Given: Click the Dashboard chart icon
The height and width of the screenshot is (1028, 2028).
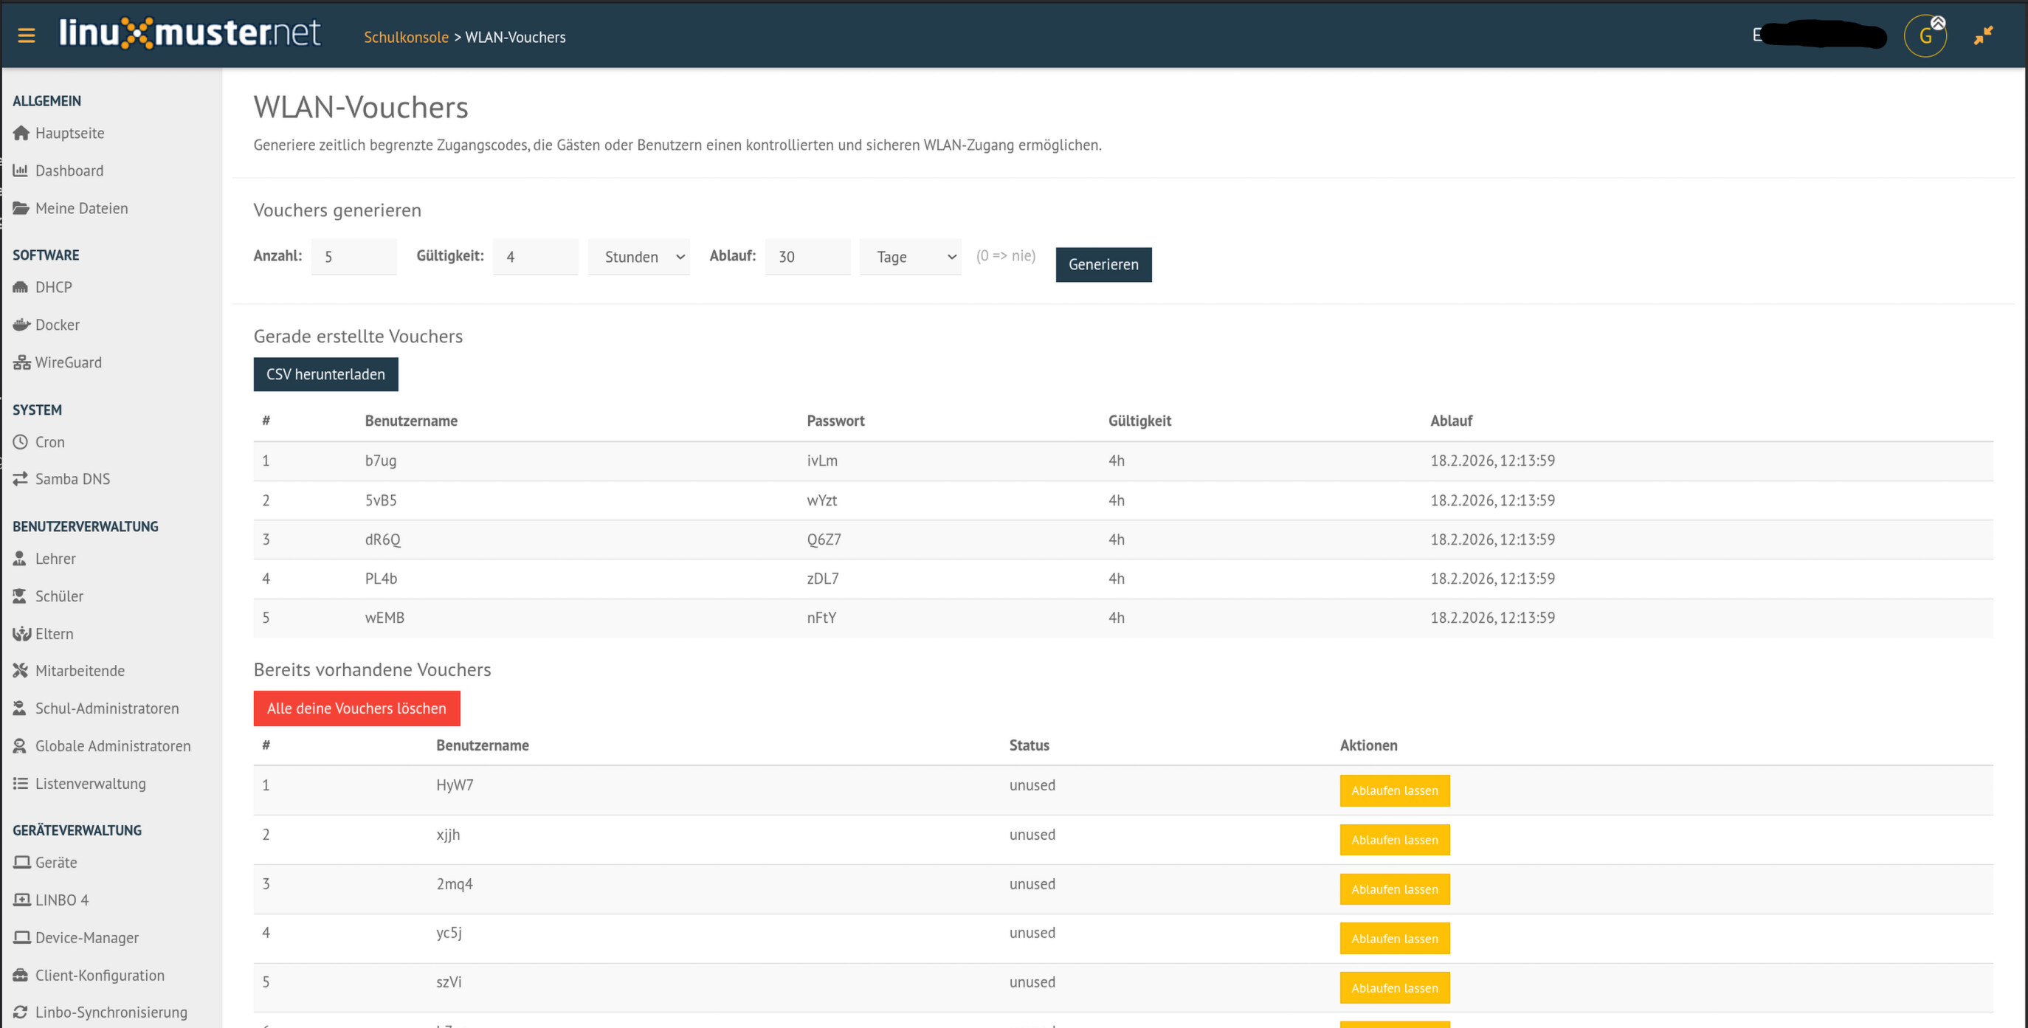Looking at the screenshot, I should pos(21,170).
